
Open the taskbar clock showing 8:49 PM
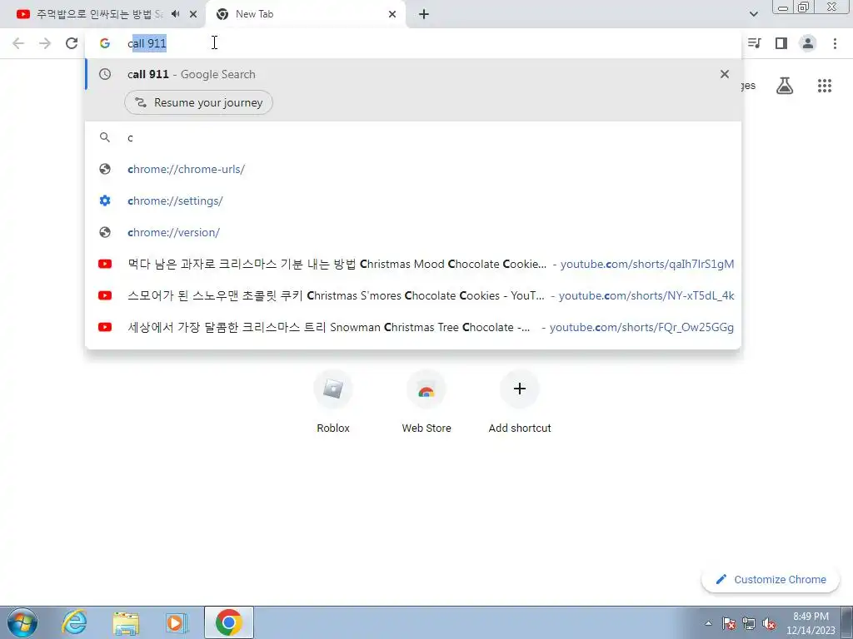coord(811,622)
